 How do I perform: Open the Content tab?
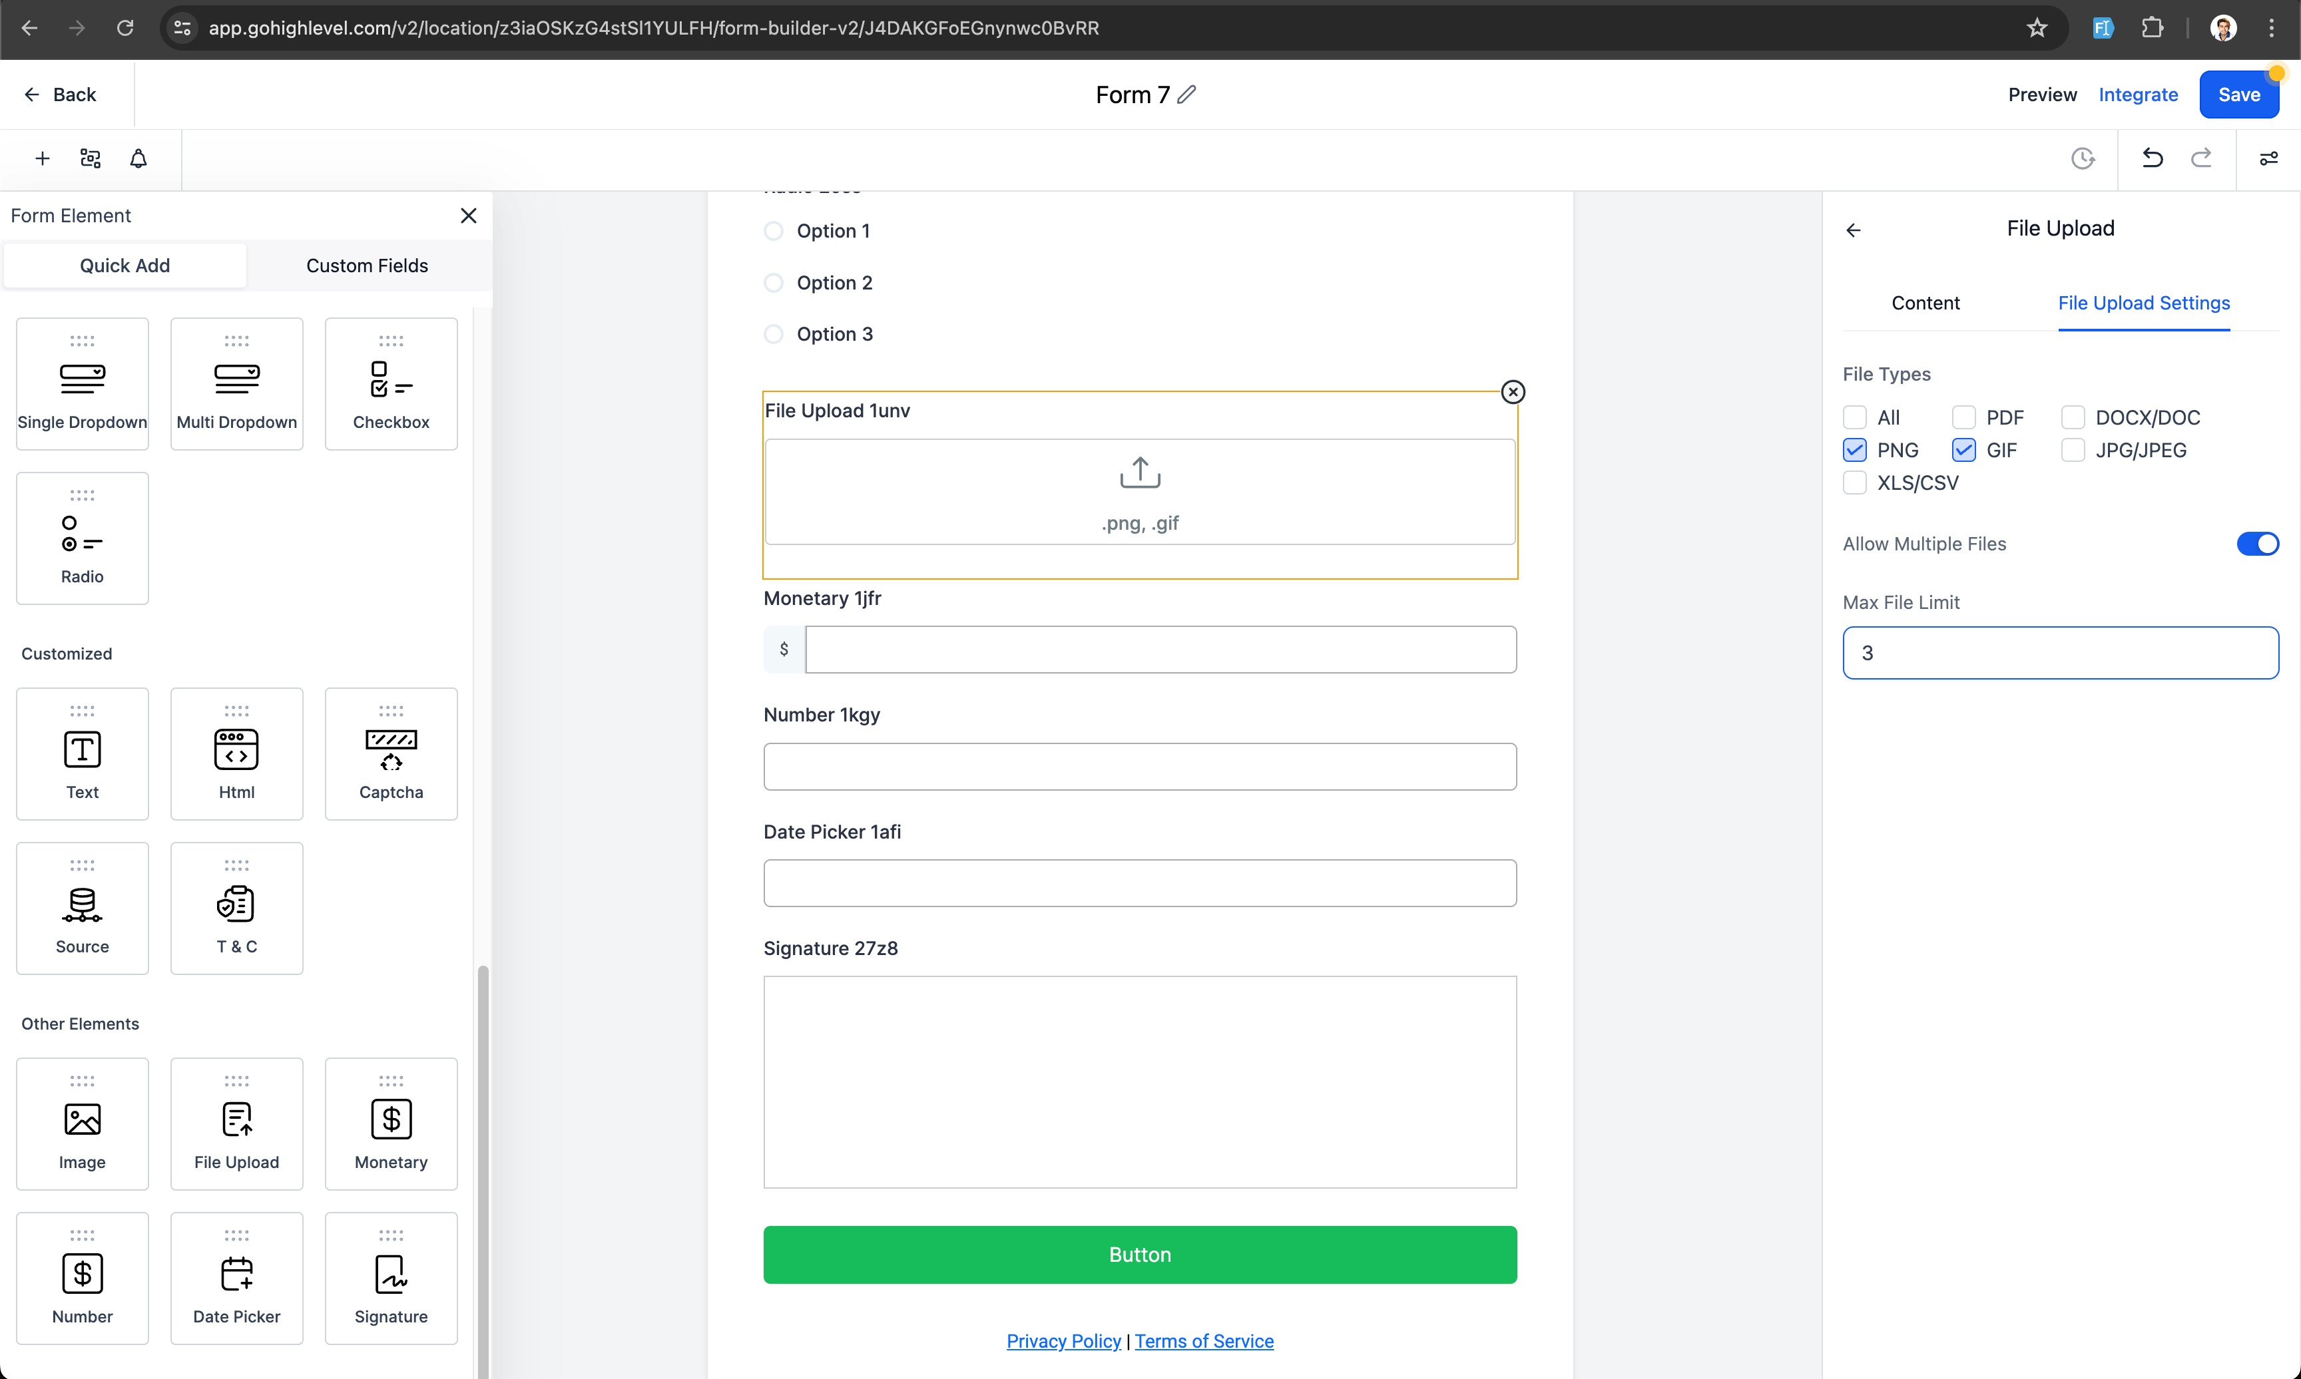(1925, 303)
